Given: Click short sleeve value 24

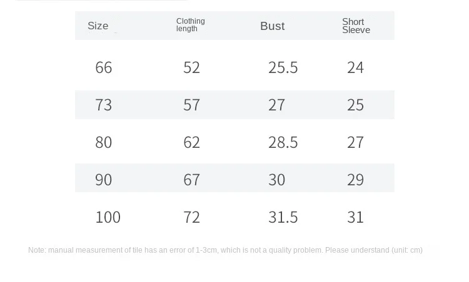Looking at the screenshot, I should pos(355,67).
